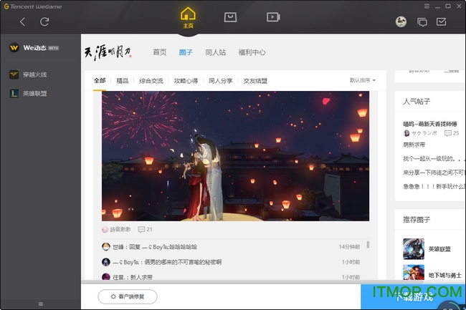This screenshot has width=466, height=310.
Task: Click 世峰 commenter avatar
Action: [106, 246]
